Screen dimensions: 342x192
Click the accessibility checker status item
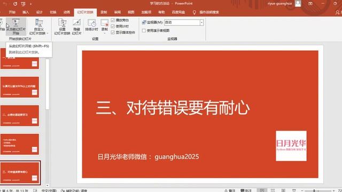click(x=74, y=190)
